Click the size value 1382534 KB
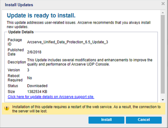Screen dimensions: 168x128 pyautogui.click(x=37, y=92)
